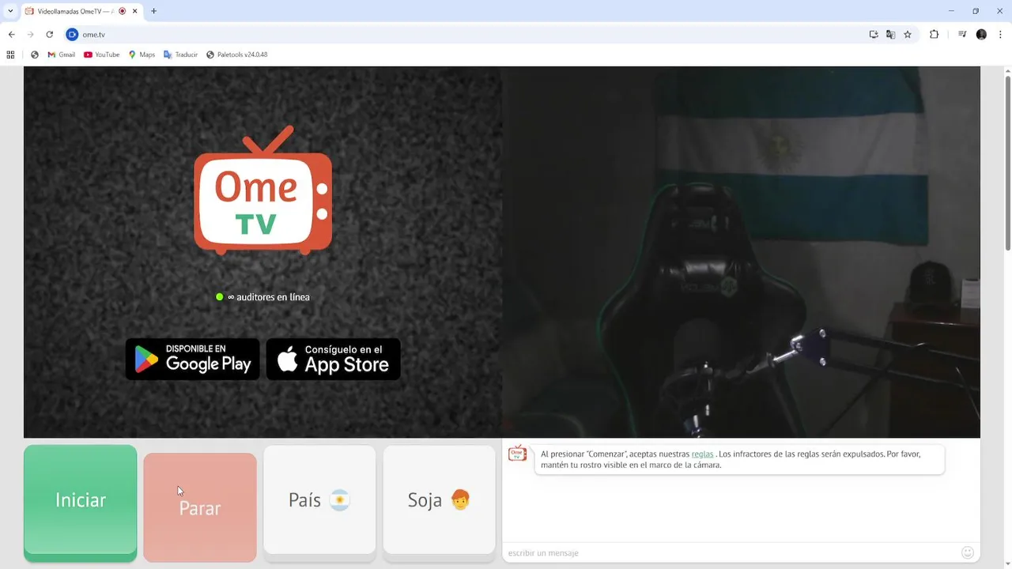Image resolution: width=1012 pixels, height=569 pixels.
Task: View site info icon in the address bar
Action: pos(72,35)
